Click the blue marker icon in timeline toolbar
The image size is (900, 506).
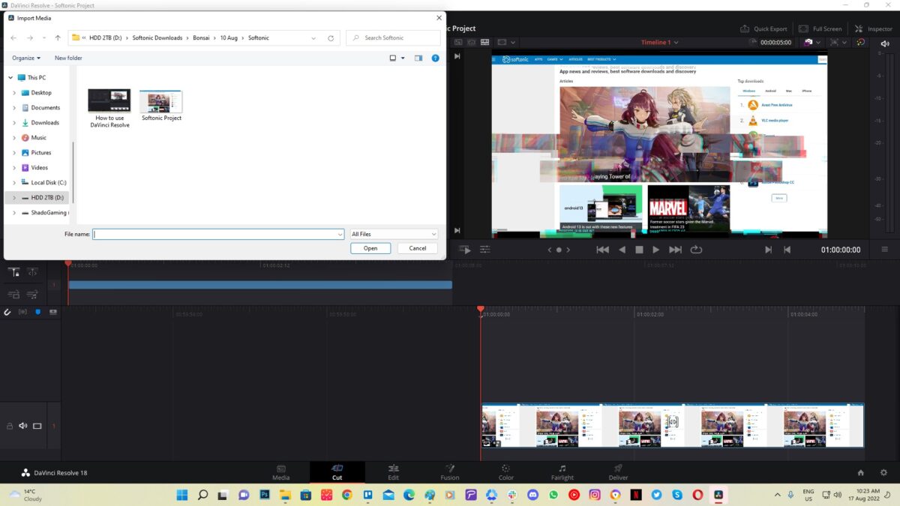click(37, 312)
